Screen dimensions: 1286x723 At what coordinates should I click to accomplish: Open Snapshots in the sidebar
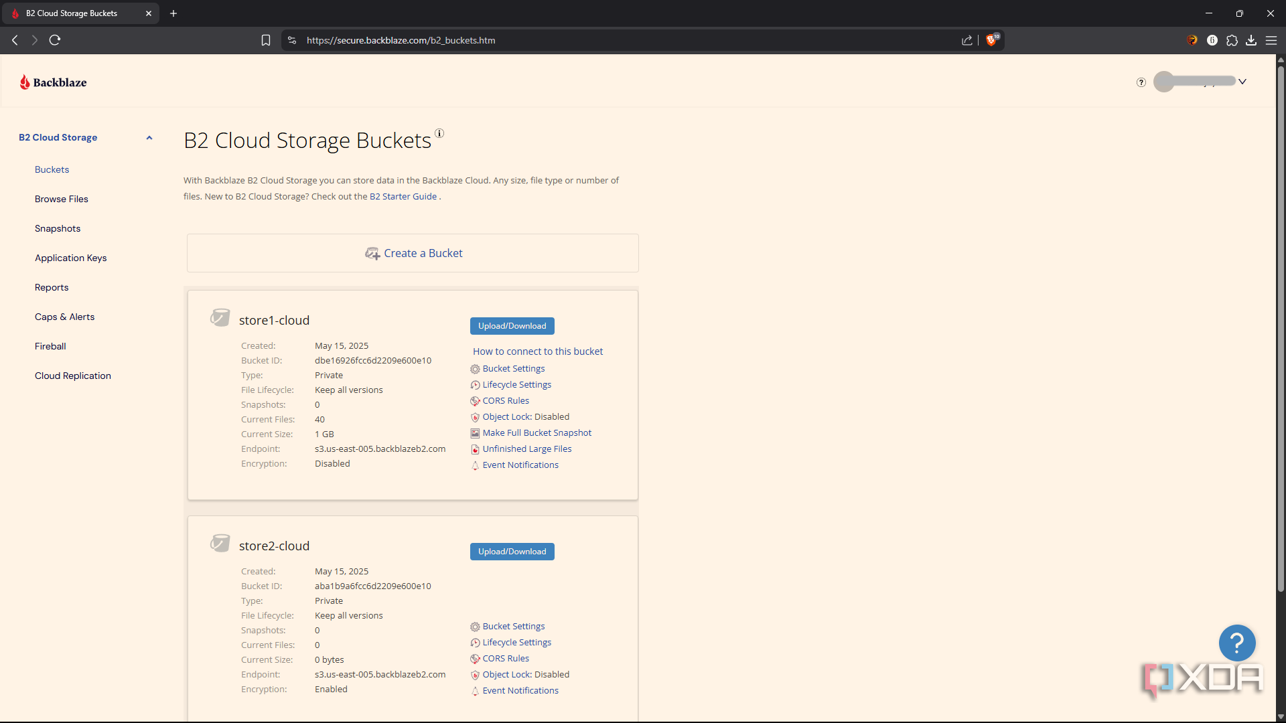pos(58,228)
